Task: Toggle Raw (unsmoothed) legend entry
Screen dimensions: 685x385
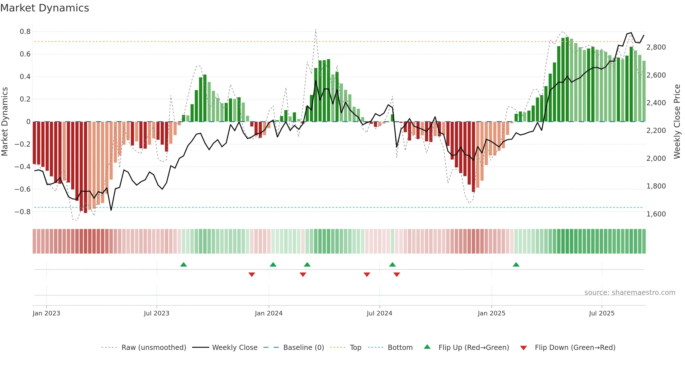Action: coord(144,347)
